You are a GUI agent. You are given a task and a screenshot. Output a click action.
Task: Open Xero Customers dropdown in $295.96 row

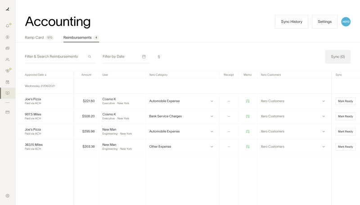click(x=324, y=131)
